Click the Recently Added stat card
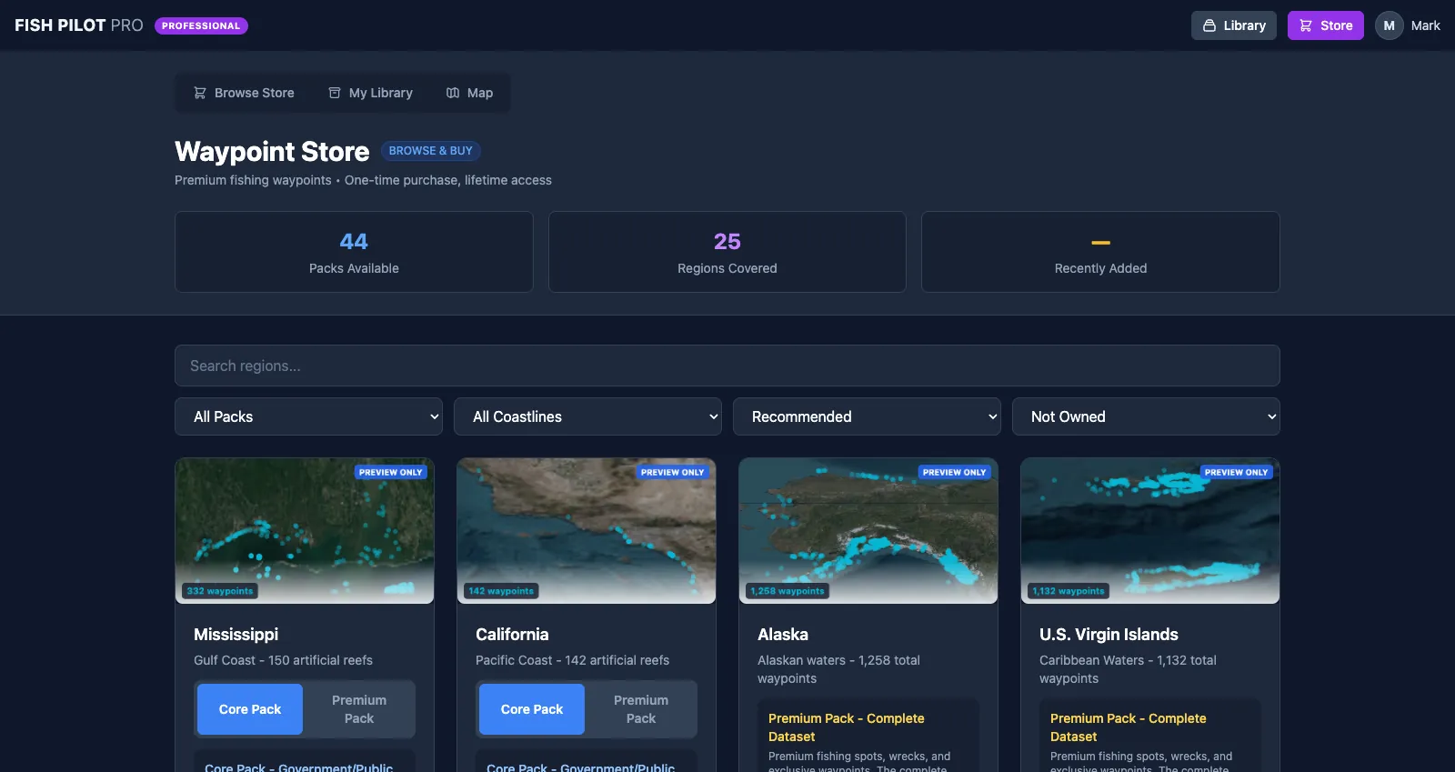 point(1100,252)
